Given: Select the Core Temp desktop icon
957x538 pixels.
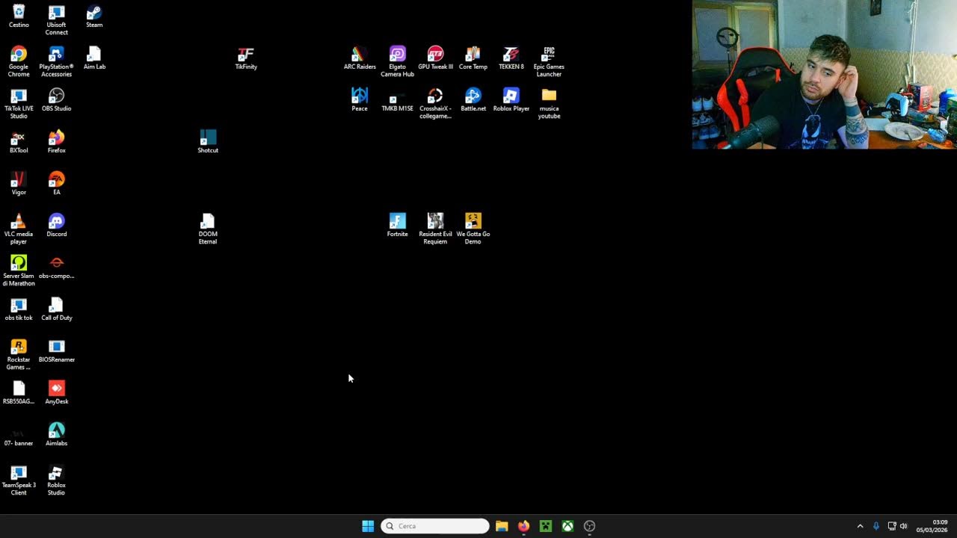Looking at the screenshot, I should 473,58.
